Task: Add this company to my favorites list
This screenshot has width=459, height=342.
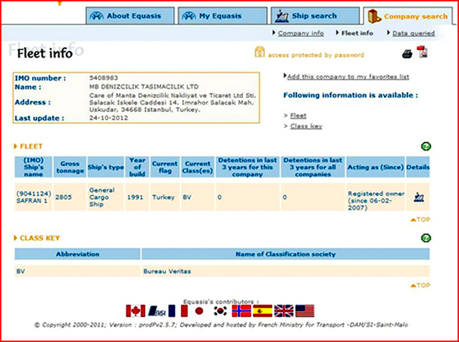Action: point(348,77)
